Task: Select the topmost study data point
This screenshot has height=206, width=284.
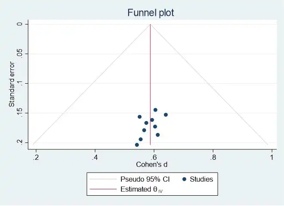Action: pyautogui.click(x=155, y=110)
